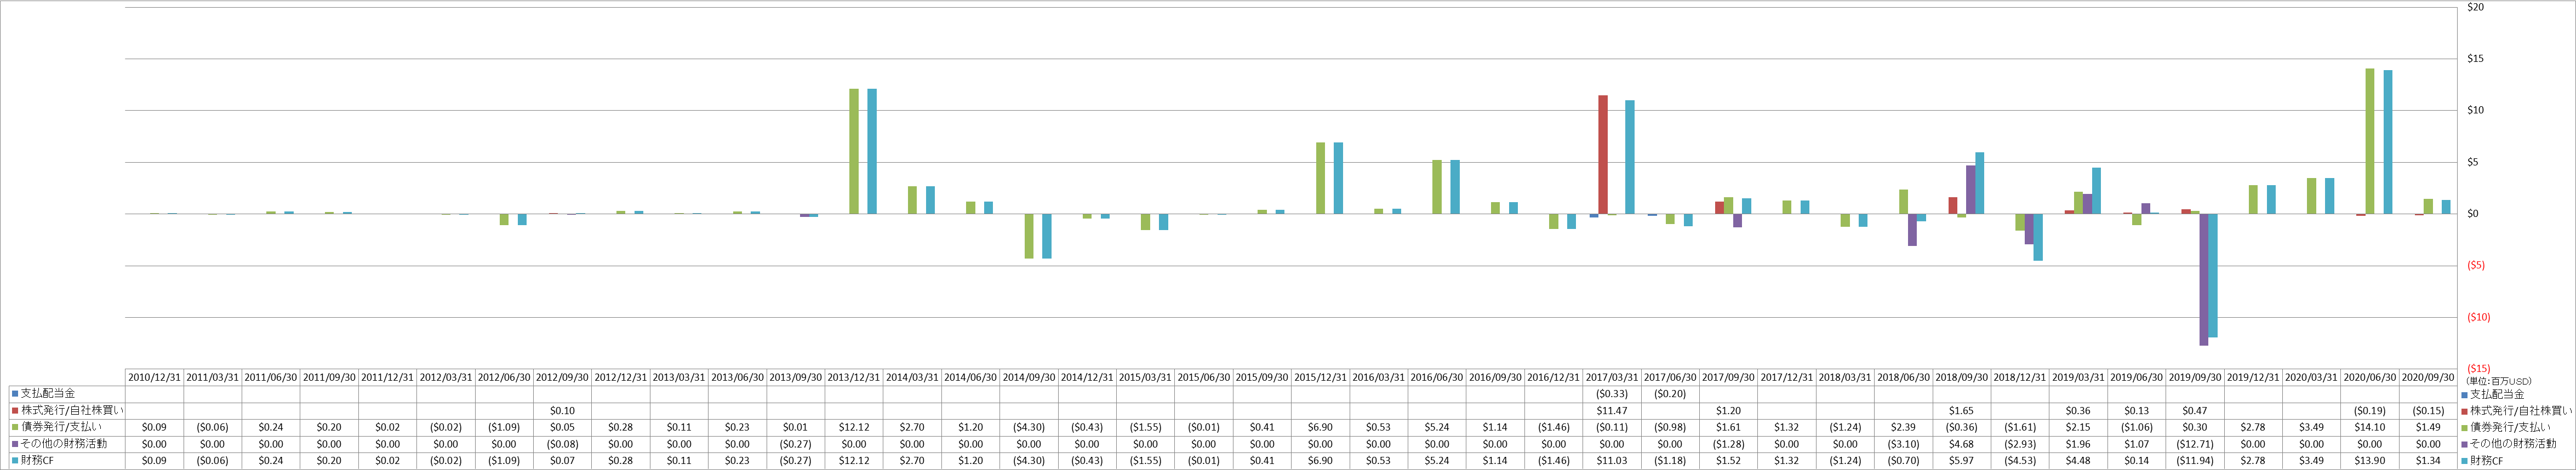
Task: Click the $11.47 stock issuance cell
Action: 1612,411
